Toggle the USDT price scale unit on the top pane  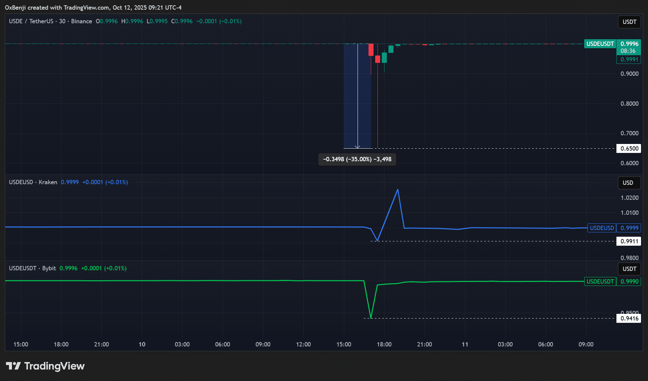[x=629, y=22]
